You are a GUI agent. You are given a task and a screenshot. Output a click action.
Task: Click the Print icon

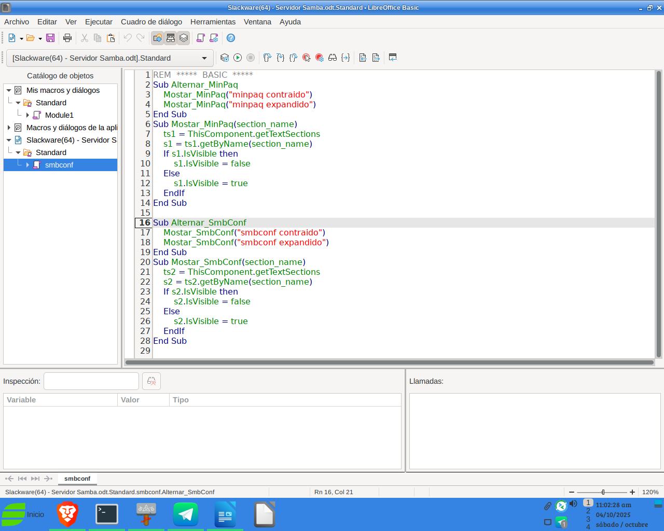tap(67, 38)
